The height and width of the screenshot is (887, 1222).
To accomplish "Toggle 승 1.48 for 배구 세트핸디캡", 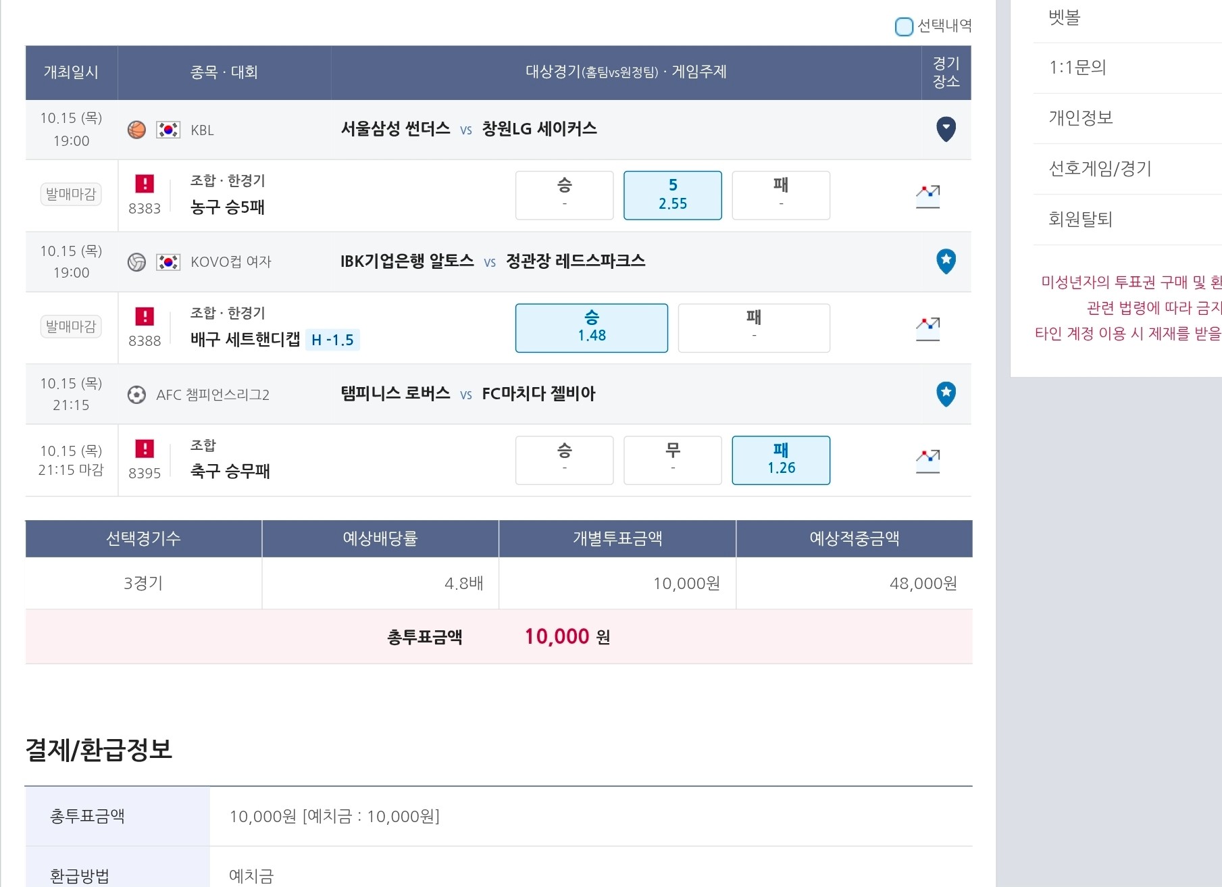I will pos(592,328).
